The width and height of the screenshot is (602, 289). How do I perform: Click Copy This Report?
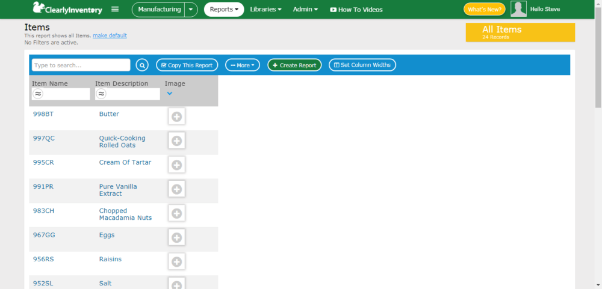point(187,65)
